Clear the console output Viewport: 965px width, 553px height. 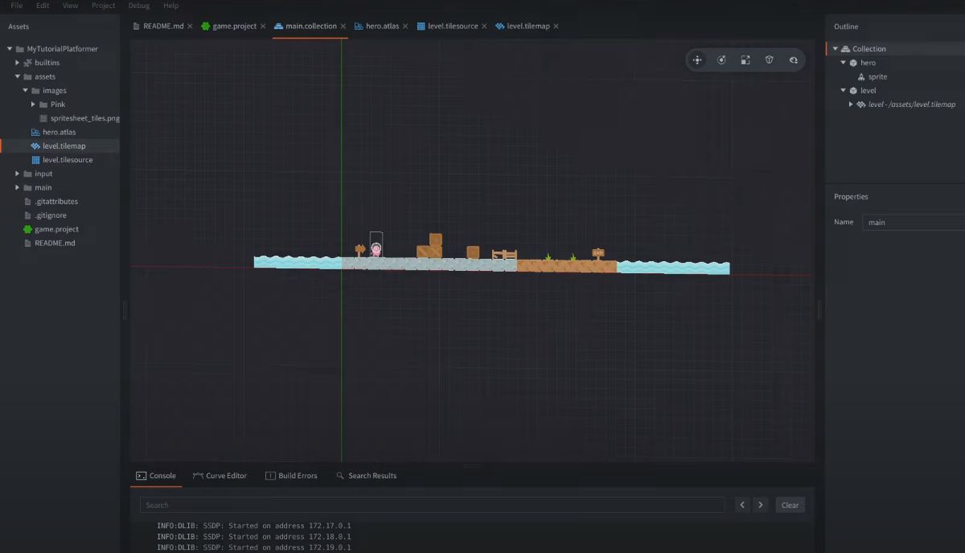[x=790, y=505]
